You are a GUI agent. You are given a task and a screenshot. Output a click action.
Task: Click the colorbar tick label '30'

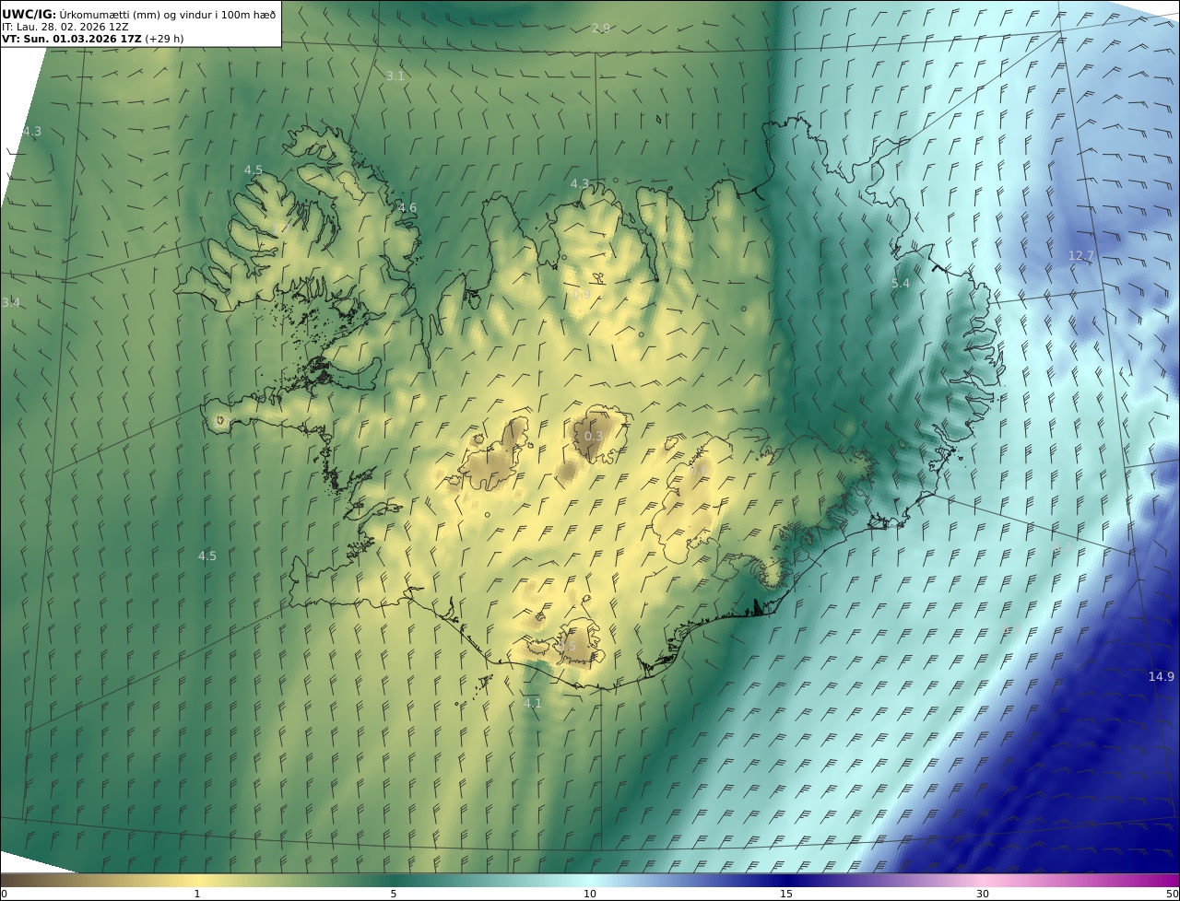983,894
